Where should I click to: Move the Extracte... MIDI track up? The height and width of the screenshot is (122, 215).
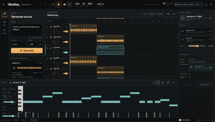(x=63, y=48)
